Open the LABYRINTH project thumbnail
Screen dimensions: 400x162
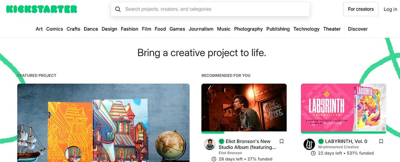[x=343, y=107]
